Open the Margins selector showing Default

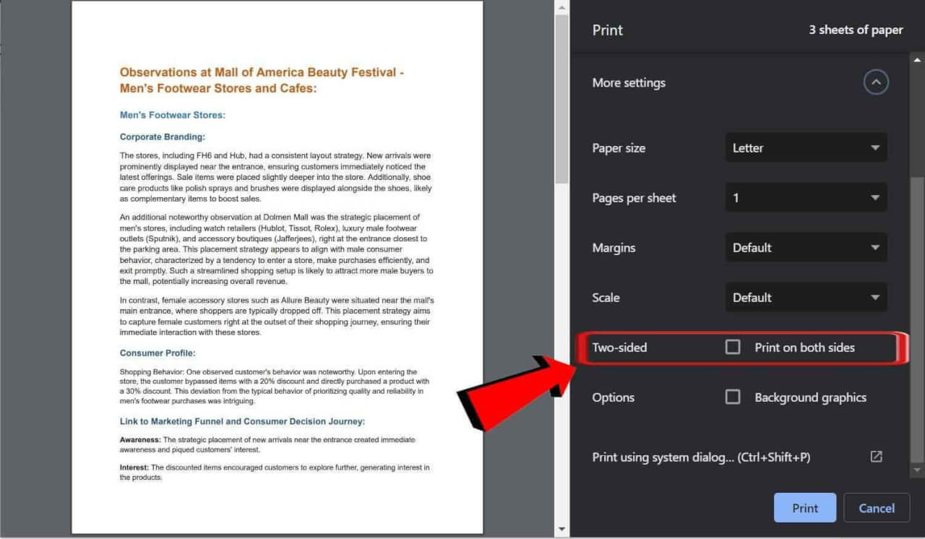pyautogui.click(x=806, y=247)
